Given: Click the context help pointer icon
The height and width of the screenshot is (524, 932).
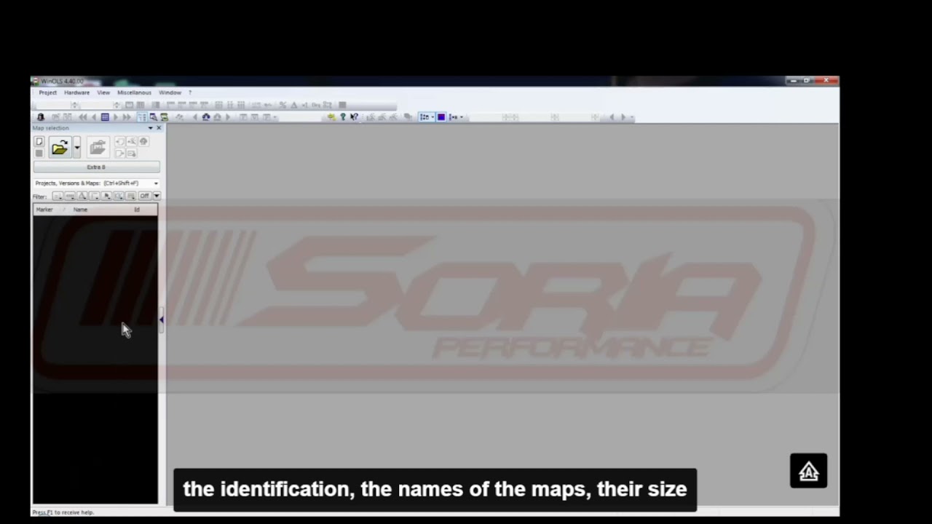Looking at the screenshot, I should (355, 117).
